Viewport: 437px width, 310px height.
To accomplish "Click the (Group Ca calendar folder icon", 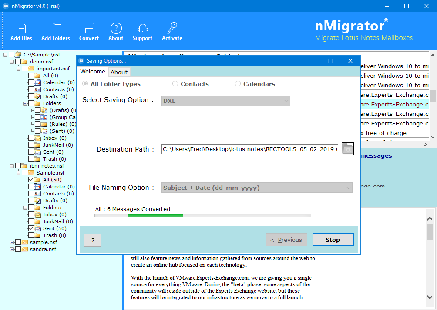I will [x=44, y=117].
